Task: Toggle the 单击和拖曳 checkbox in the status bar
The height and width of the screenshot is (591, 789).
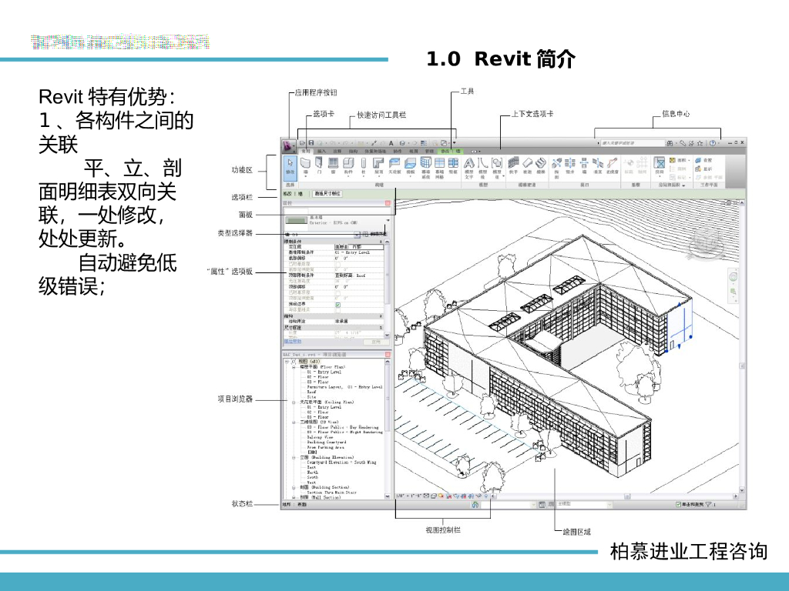Action: tap(678, 504)
